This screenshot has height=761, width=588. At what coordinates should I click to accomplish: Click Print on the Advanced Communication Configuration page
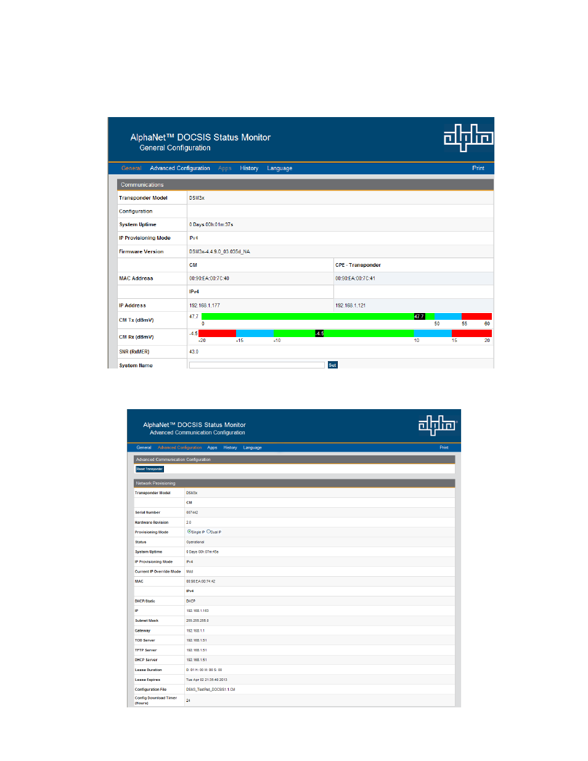[x=444, y=447]
